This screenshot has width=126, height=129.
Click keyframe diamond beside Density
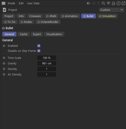4,69
